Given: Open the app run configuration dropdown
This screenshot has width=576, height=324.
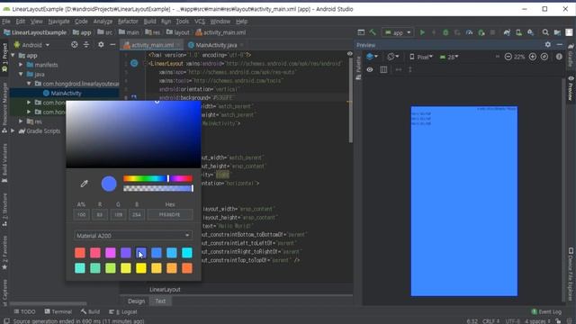Looking at the screenshot, I should [x=398, y=32].
